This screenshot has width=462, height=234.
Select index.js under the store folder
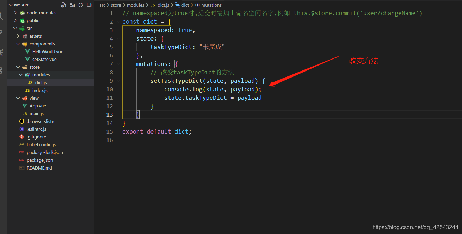[39, 90]
